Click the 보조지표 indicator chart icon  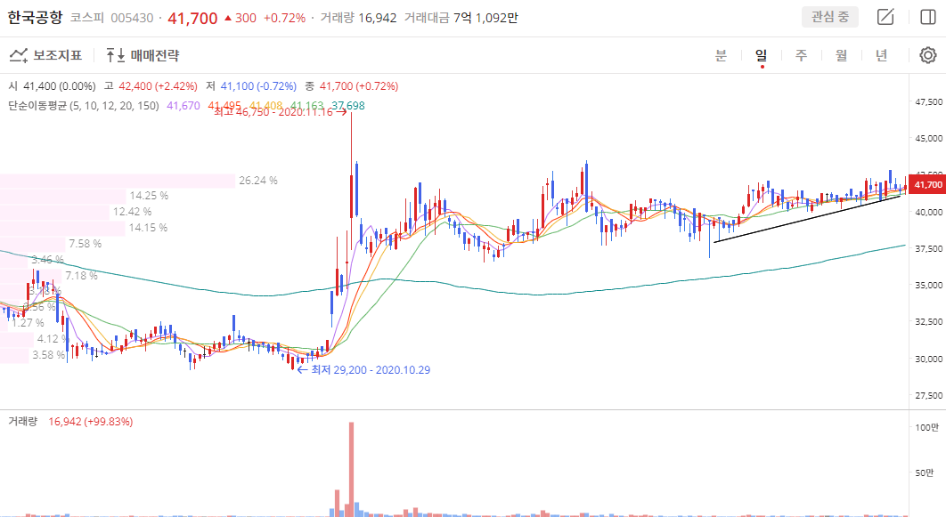[x=19, y=55]
